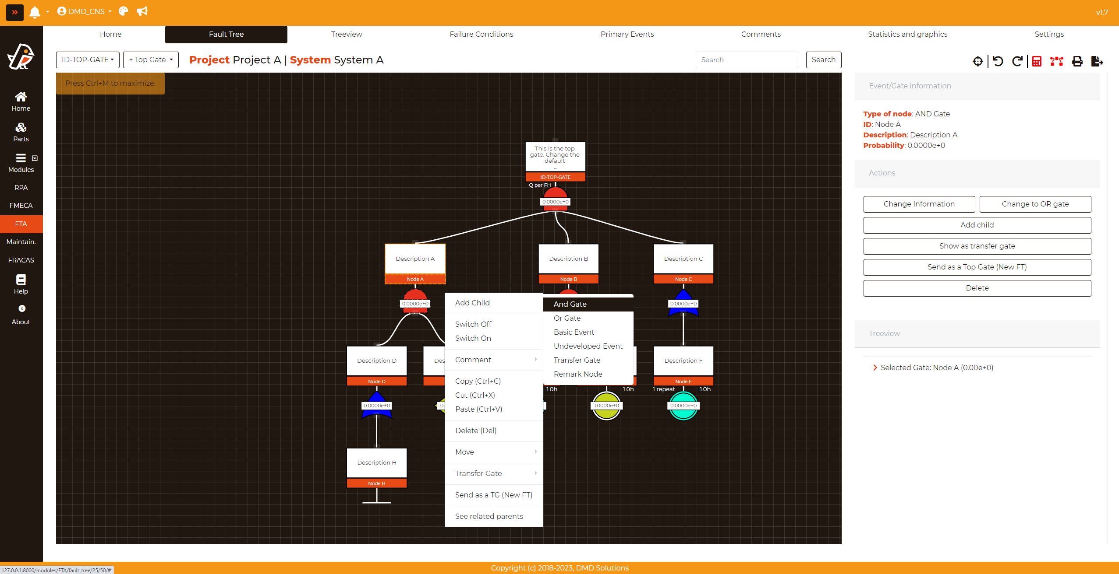Click the Show as transfer gate button
This screenshot has width=1119, height=574.
(x=977, y=246)
